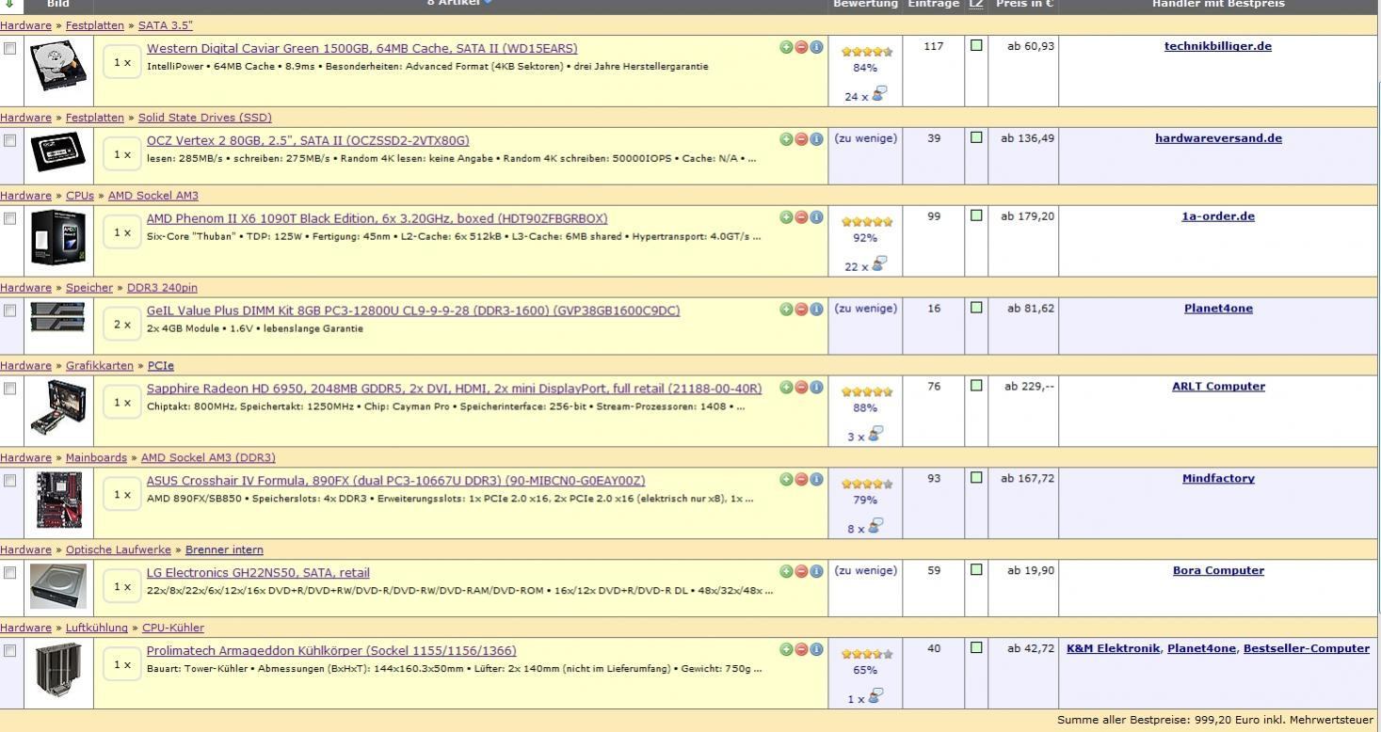Remove Western Digital Caviar Green via red minus icon
The width and height of the screenshot is (1381, 732).
[801, 47]
